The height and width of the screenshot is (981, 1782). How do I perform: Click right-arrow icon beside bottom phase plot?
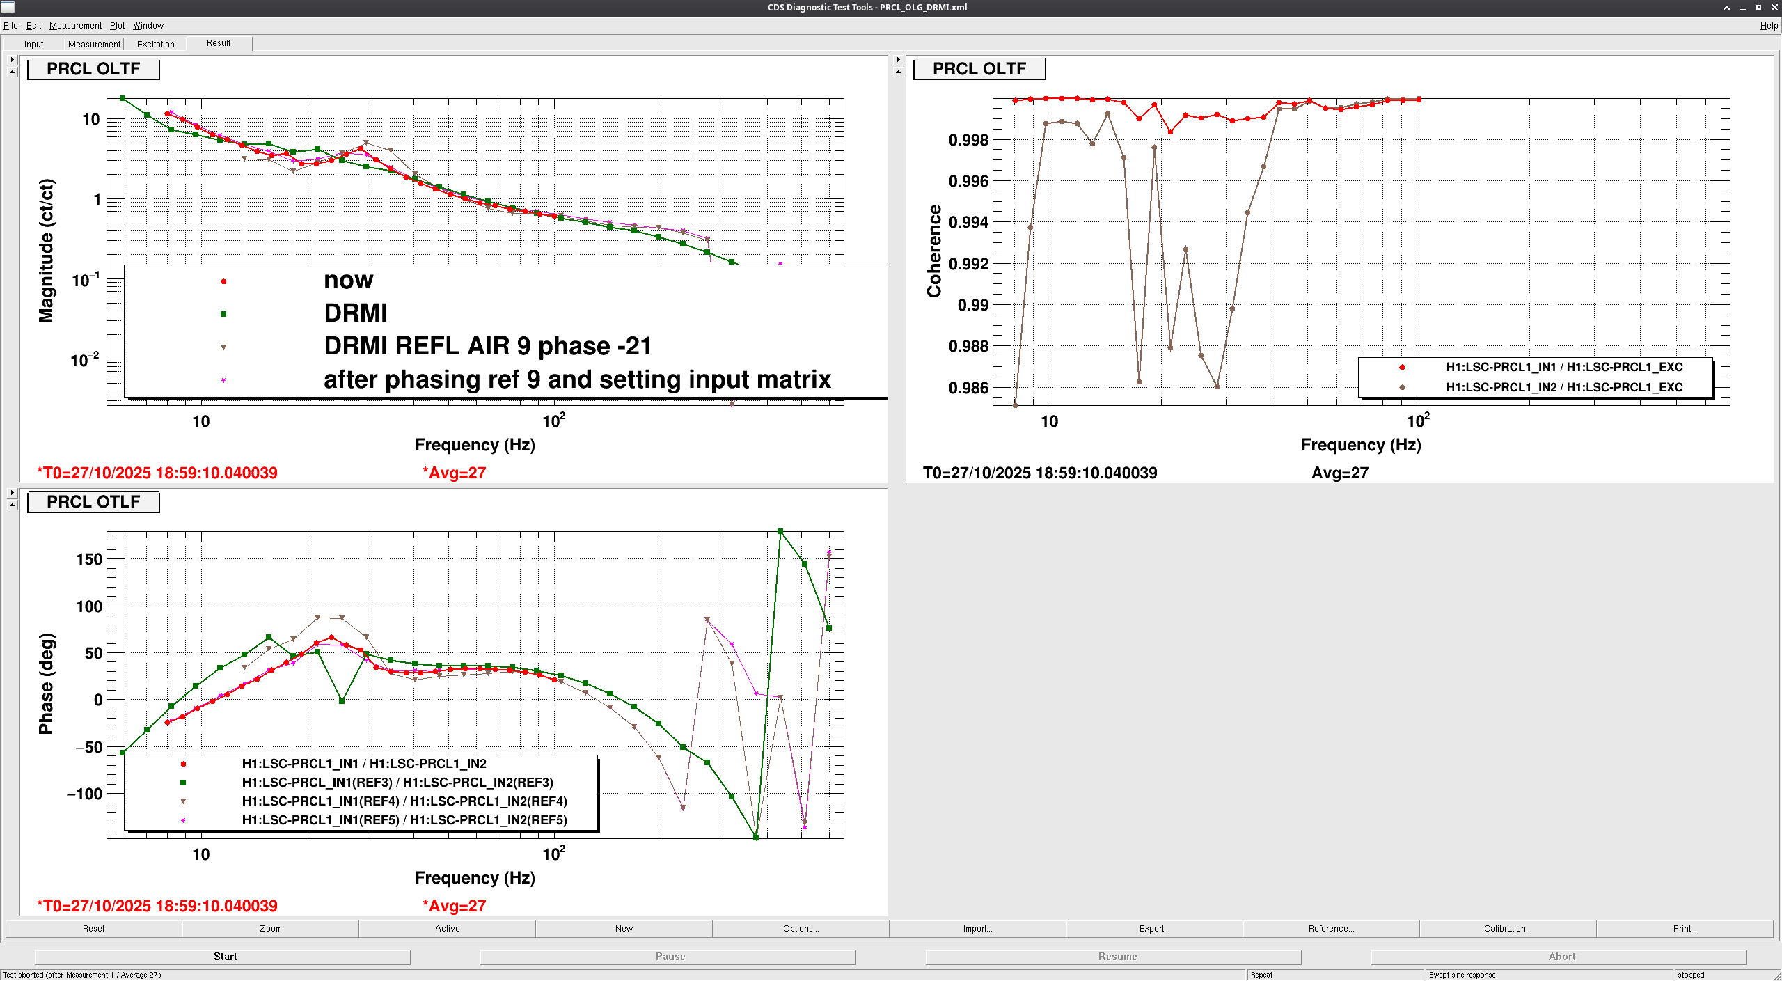(12, 493)
